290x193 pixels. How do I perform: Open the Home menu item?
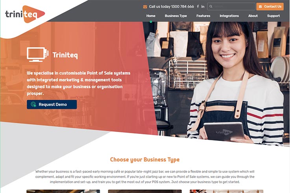tap(151, 16)
